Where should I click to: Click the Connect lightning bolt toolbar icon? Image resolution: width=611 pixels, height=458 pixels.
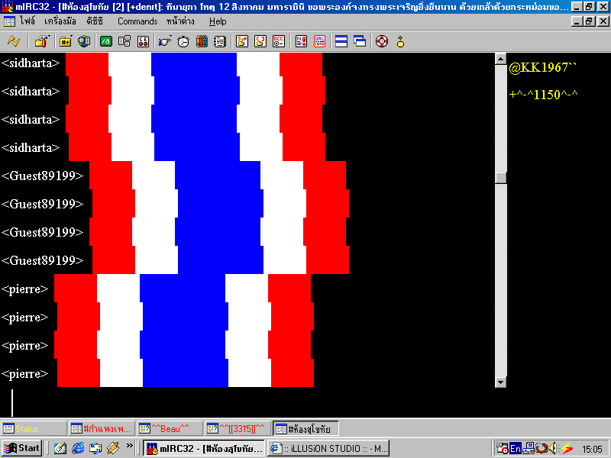coord(14,41)
